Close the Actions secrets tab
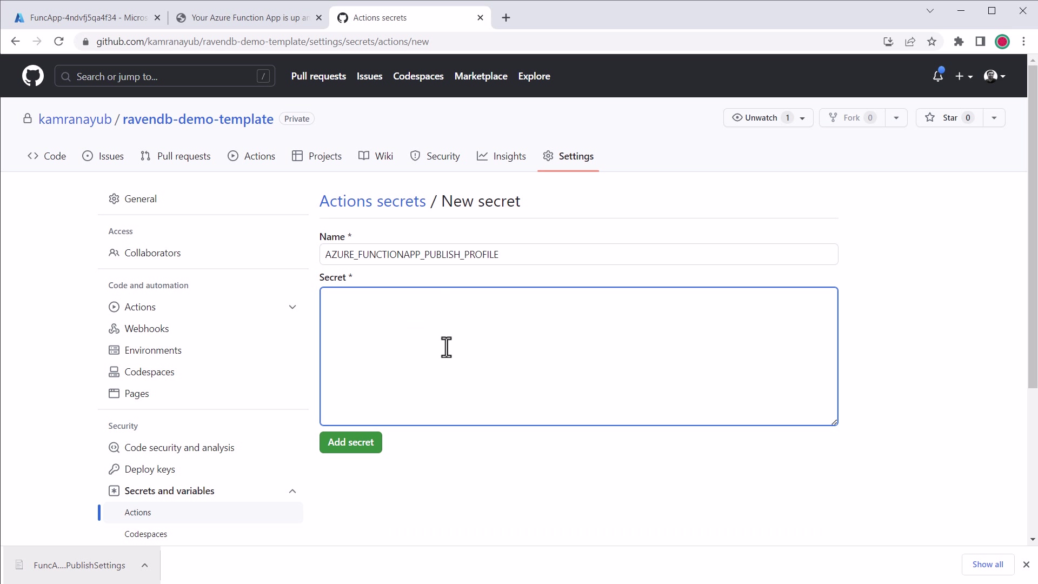 (x=481, y=18)
